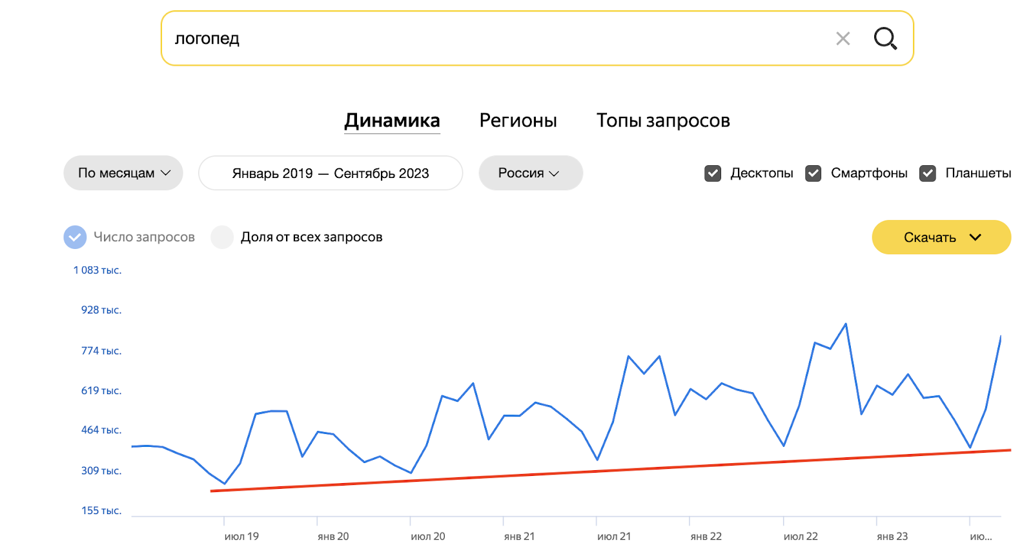Uncheck the Смартфоны checkbox
Screen dimensions: 1033x554
click(813, 173)
